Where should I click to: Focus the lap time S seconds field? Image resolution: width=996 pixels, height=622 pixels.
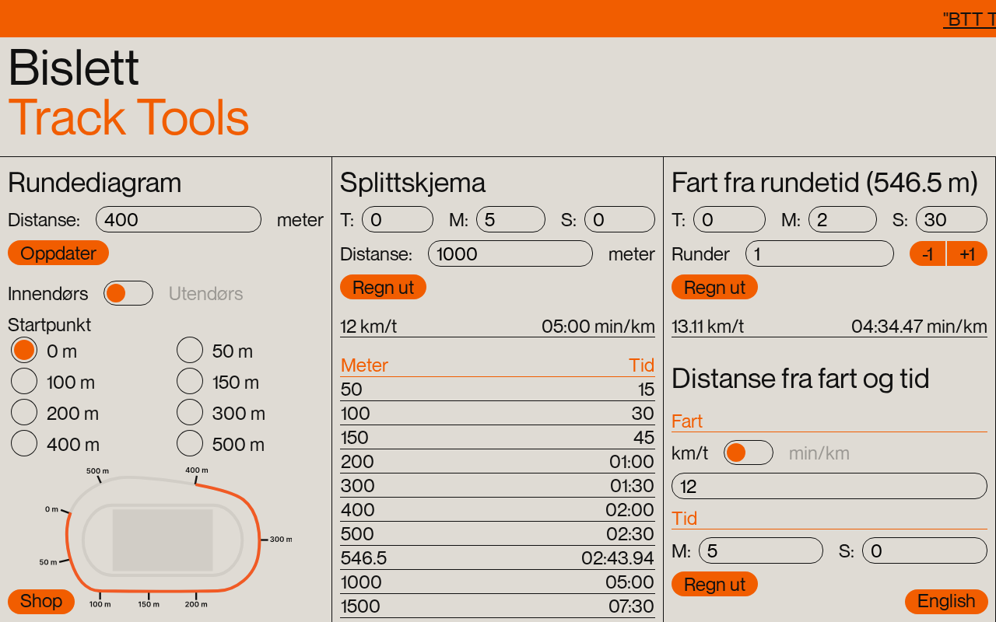(952, 219)
